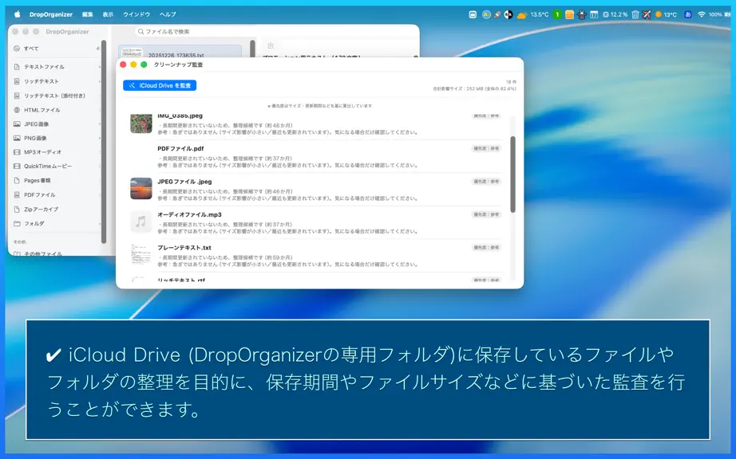Click the rocket icon in the menu bar
This screenshot has height=459, width=736.
pos(497,14)
